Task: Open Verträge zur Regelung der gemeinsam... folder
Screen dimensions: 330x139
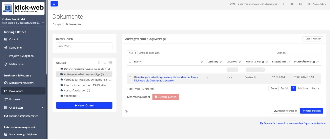Action: (x=88, y=80)
